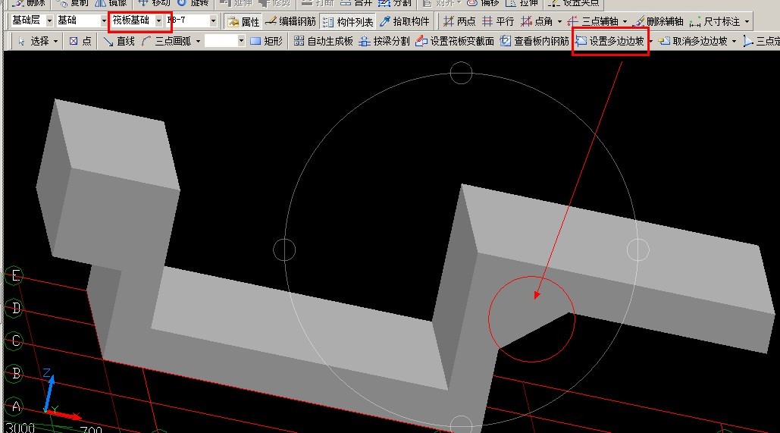This screenshot has height=433, width=780.
Task: Click the right handle of the orbit circle
Action: click(637, 249)
